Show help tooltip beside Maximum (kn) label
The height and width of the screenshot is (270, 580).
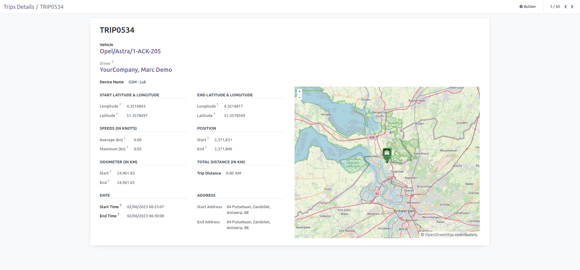coord(127,148)
